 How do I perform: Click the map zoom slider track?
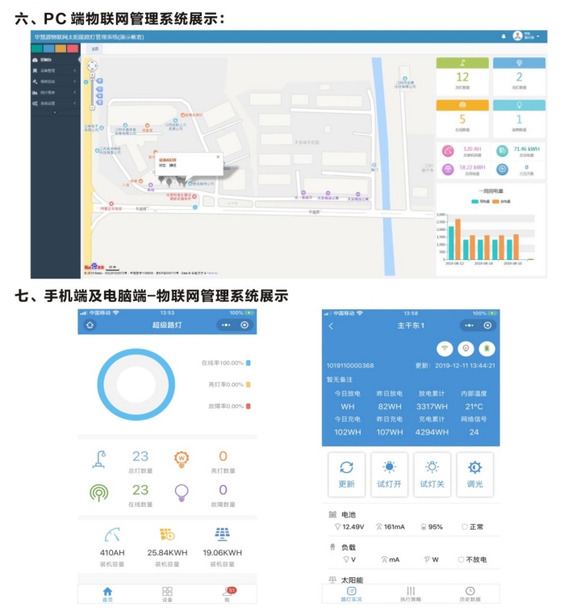tap(92, 91)
